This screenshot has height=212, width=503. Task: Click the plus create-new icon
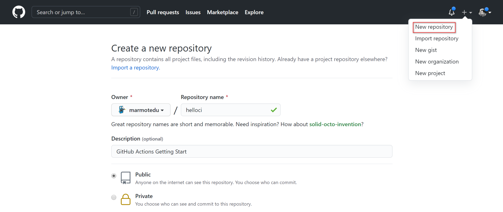(464, 12)
